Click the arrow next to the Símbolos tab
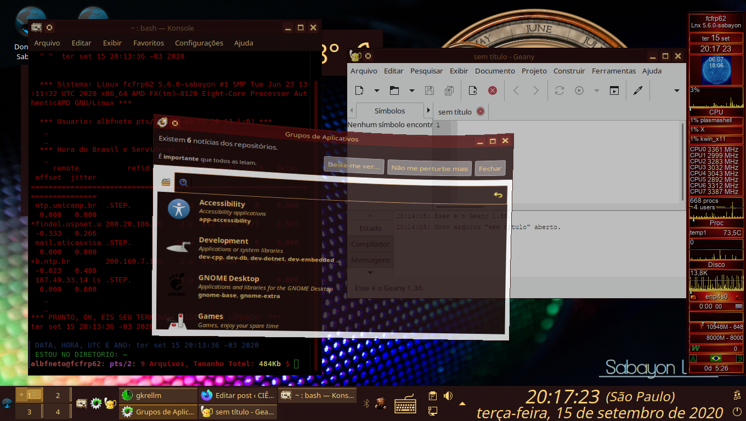 pos(428,110)
